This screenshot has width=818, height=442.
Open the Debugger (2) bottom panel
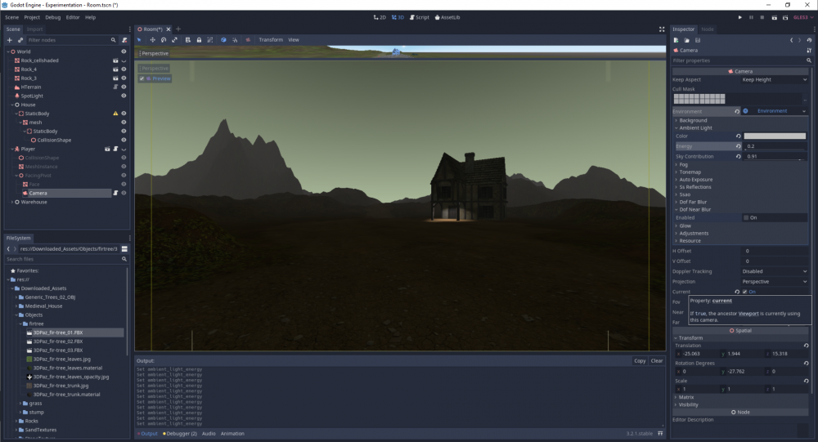[180, 434]
